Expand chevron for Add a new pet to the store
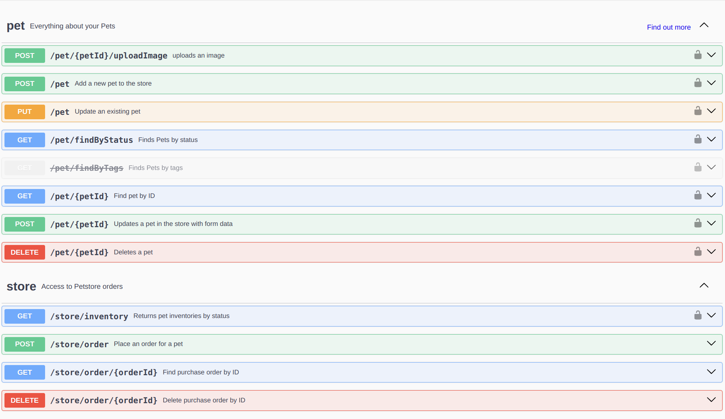The height and width of the screenshot is (419, 725). pyautogui.click(x=711, y=83)
